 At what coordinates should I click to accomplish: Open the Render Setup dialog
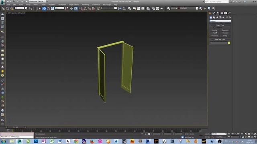click(x=153, y=8)
